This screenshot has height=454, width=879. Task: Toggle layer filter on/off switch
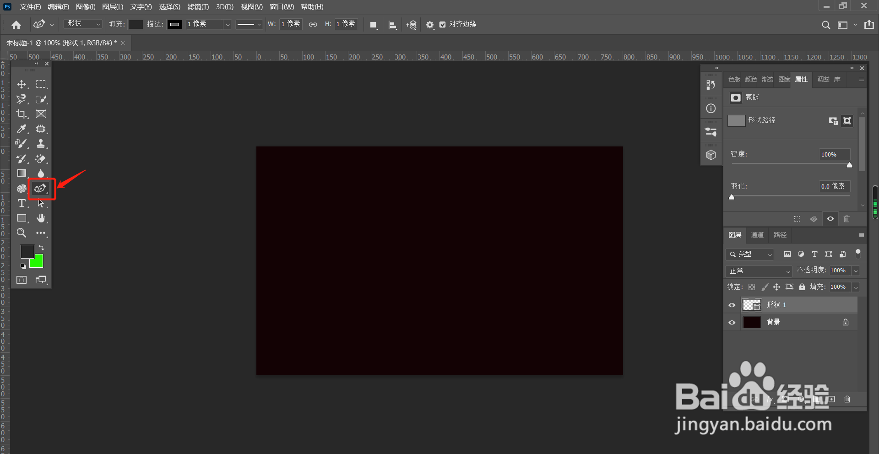point(858,253)
